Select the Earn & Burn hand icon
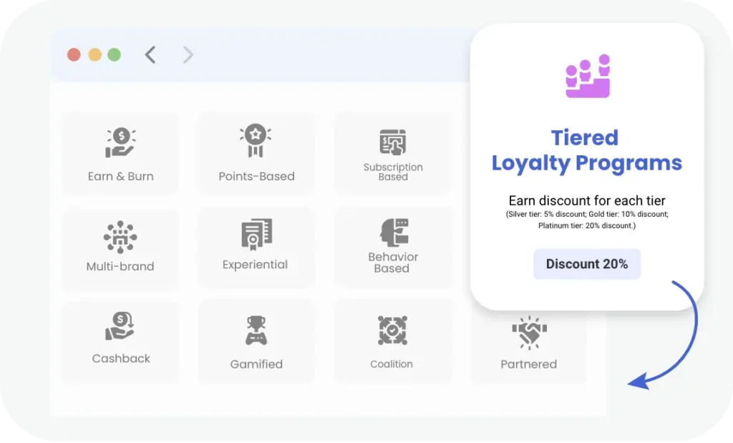 (120, 140)
